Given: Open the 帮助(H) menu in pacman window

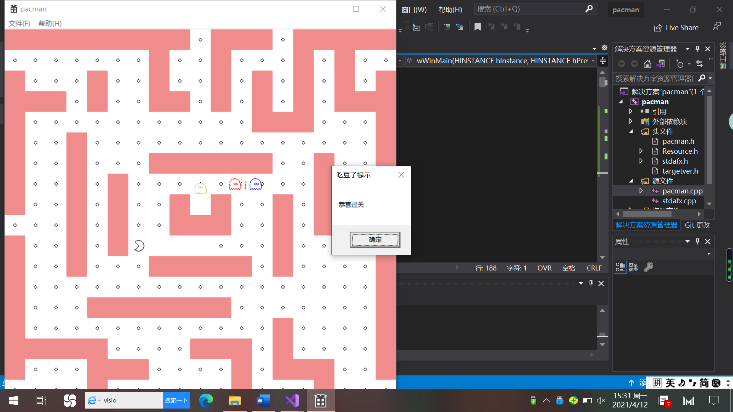Looking at the screenshot, I should pyautogui.click(x=50, y=24).
